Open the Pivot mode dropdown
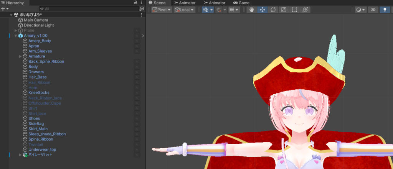This screenshot has width=393, height=169. point(162,10)
